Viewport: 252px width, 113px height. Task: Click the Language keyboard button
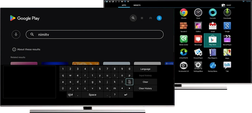145,69
